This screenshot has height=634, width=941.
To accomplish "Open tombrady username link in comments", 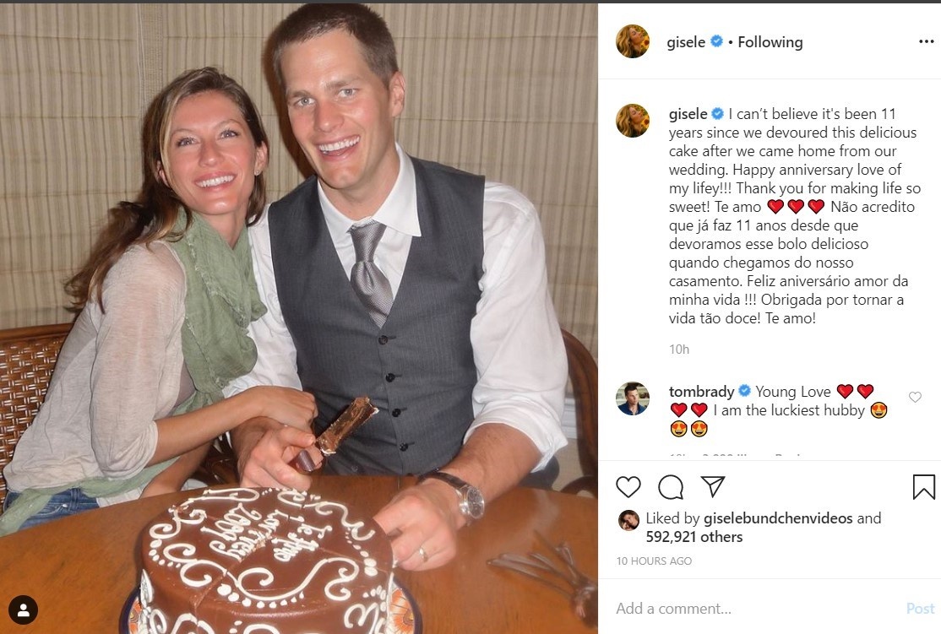I will coord(701,392).
